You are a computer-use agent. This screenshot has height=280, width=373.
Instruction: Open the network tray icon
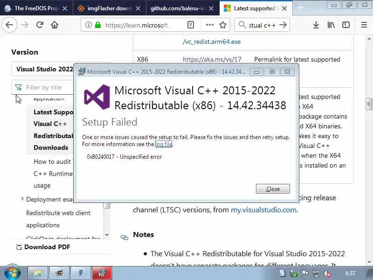[316, 274]
